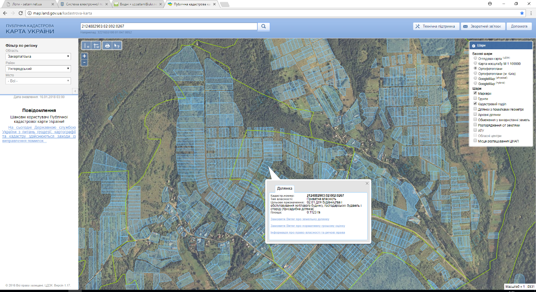Open Інформація про право власності link
This screenshot has height=292, width=536.
point(308,232)
